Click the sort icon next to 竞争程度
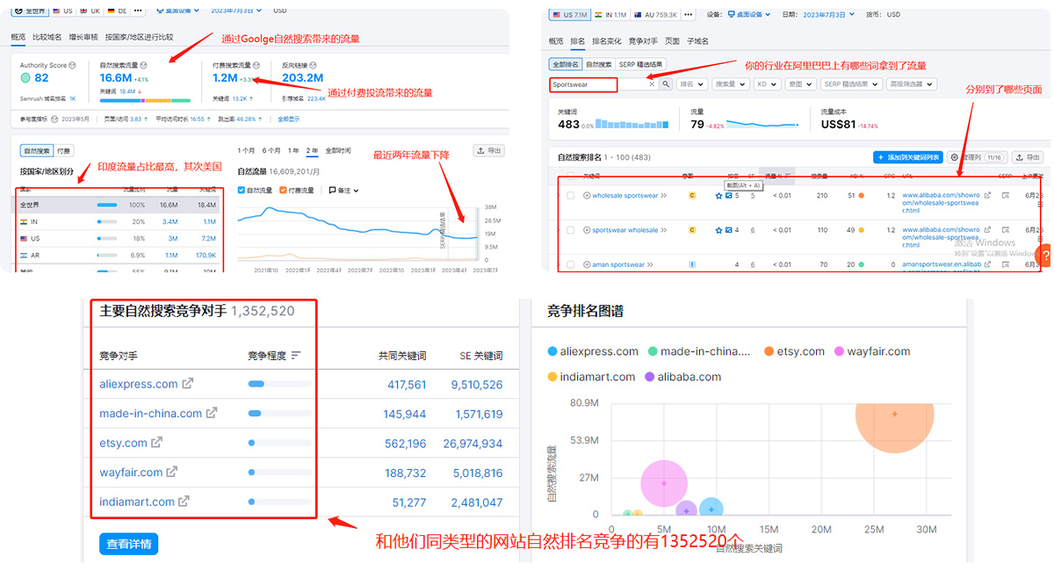The width and height of the screenshot is (1054, 571). tap(296, 356)
